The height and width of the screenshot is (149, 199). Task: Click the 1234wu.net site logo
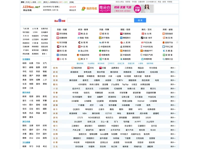pos(31,7)
